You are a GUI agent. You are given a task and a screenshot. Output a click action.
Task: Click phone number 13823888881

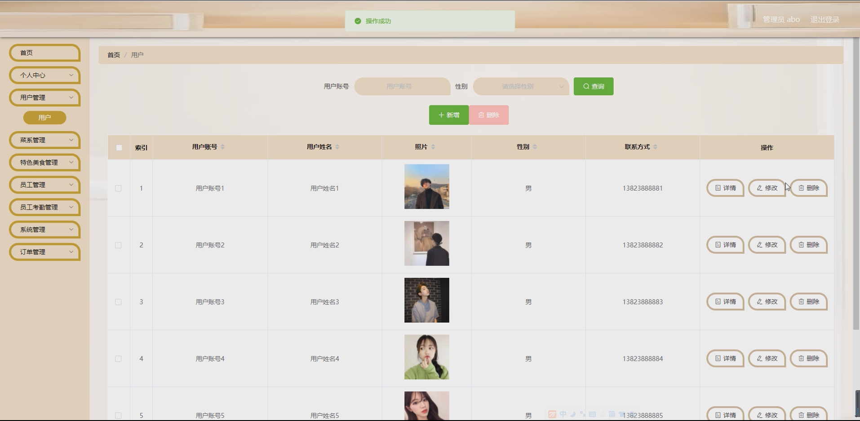click(x=643, y=188)
